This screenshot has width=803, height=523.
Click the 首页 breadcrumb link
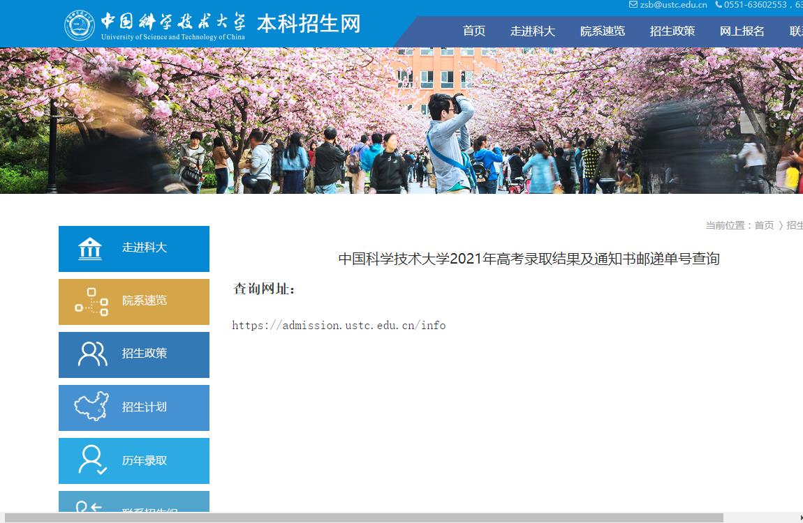coord(764,225)
